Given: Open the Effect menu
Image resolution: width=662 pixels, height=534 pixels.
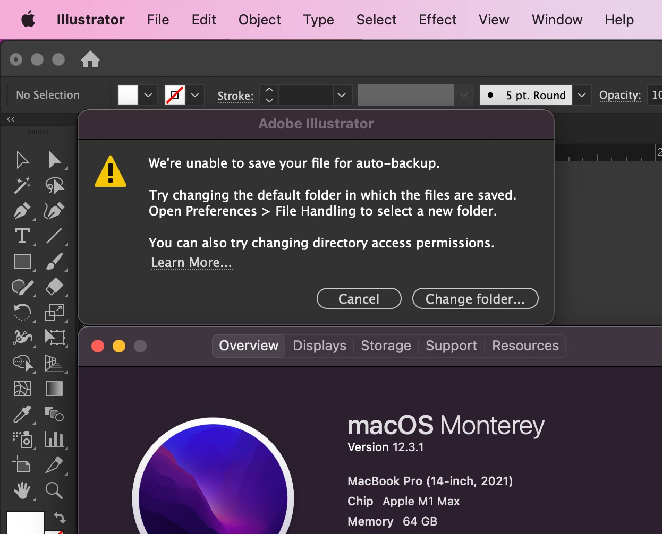Looking at the screenshot, I should (438, 20).
